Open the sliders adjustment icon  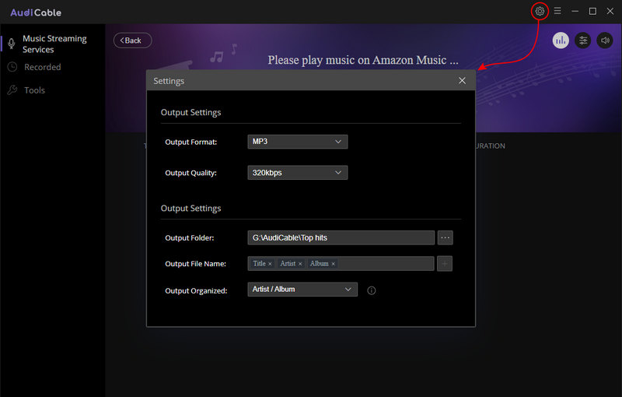(582, 40)
